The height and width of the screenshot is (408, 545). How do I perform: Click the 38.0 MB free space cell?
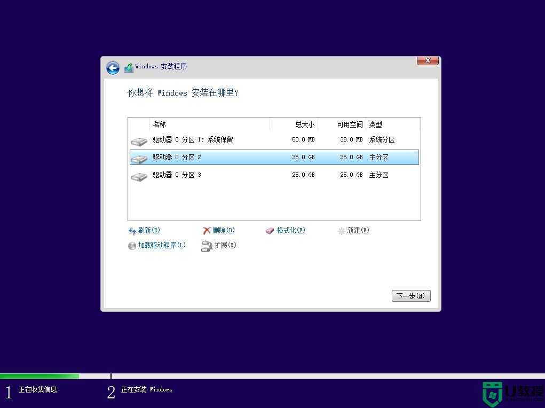pos(351,140)
